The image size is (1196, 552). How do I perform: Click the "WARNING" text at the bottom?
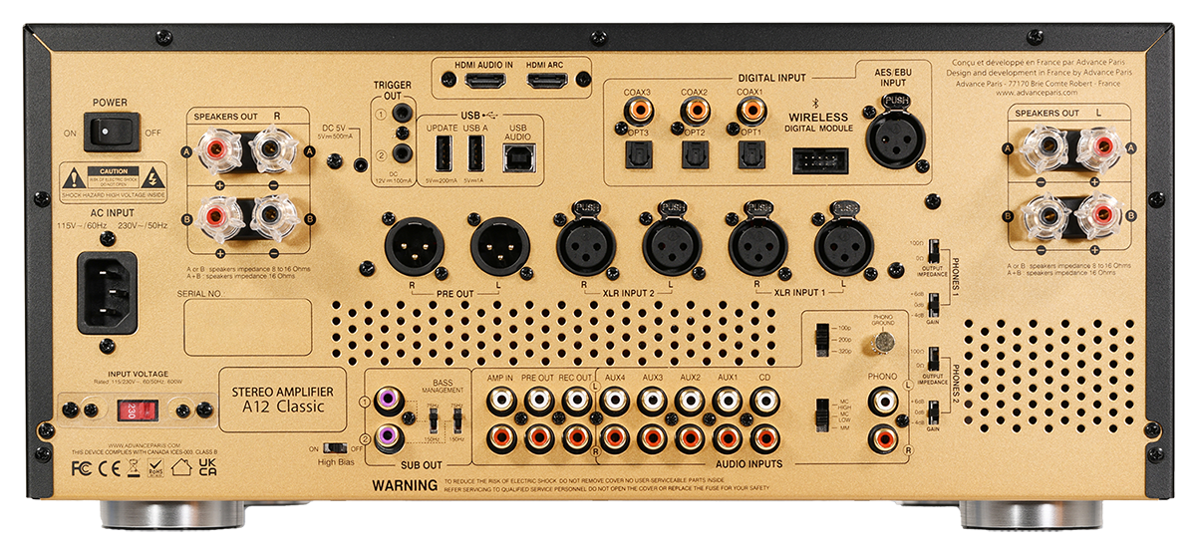(405, 486)
